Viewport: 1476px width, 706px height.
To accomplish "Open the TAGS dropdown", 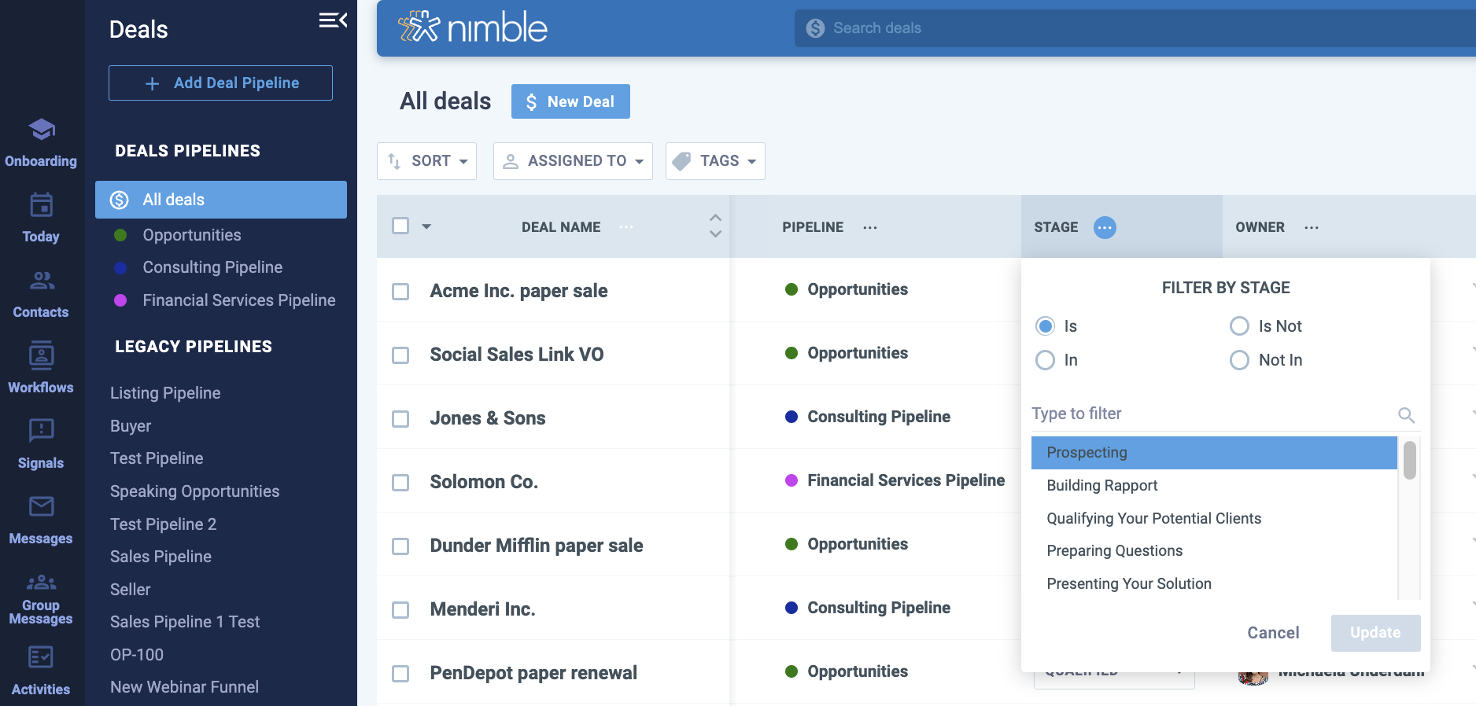I will click(x=715, y=161).
